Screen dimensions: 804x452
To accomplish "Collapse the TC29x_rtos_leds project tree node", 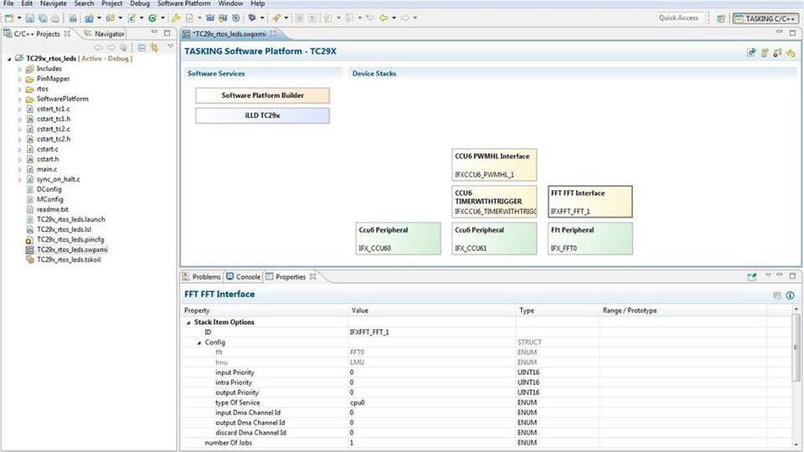I will click(x=9, y=59).
